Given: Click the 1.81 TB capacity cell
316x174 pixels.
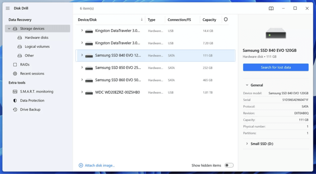Looking at the screenshot, I should tap(208, 92).
